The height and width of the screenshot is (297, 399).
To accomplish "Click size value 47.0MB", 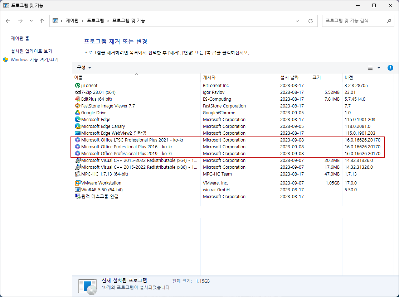I will 332,174.
